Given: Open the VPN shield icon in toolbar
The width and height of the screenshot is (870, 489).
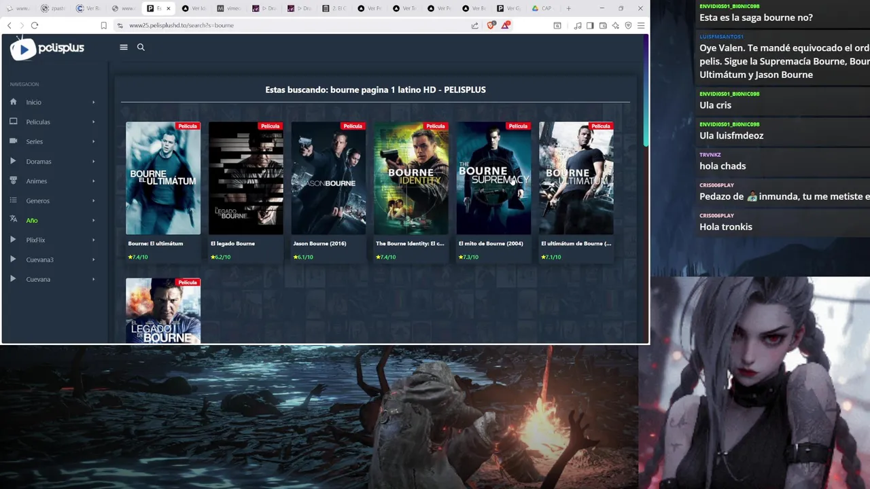Looking at the screenshot, I should [x=628, y=25].
